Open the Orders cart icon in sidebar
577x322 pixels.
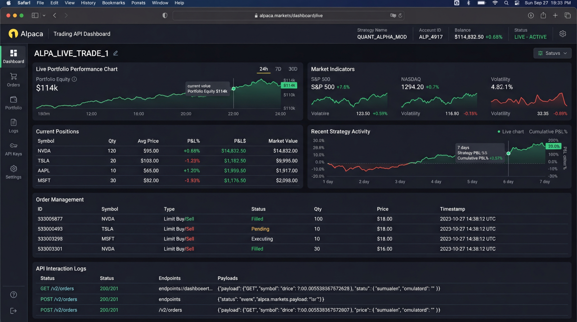(x=13, y=76)
